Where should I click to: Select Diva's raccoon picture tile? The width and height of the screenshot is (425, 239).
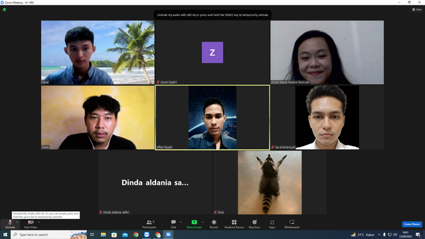[x=270, y=183]
